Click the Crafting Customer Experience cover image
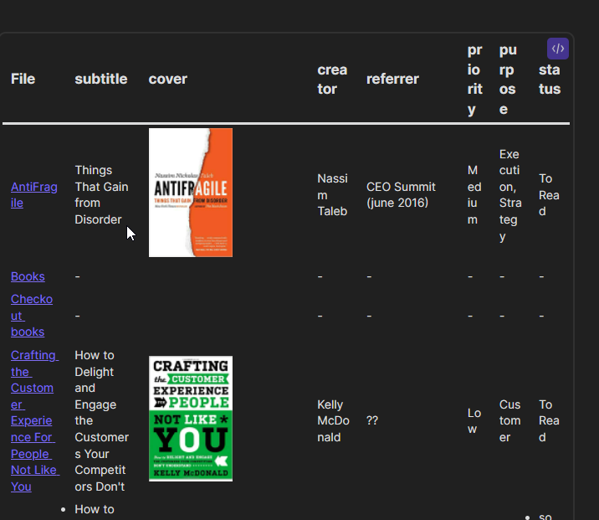Image resolution: width=599 pixels, height=520 pixels. tap(191, 419)
